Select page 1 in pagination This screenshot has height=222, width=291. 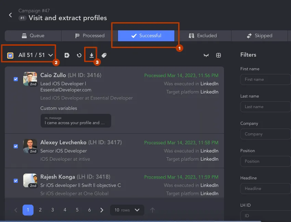click(x=28, y=210)
